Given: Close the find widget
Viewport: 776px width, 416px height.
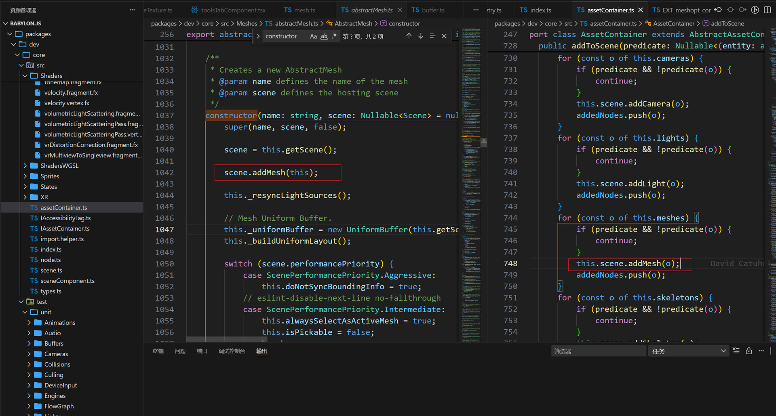Looking at the screenshot, I should (444, 36).
